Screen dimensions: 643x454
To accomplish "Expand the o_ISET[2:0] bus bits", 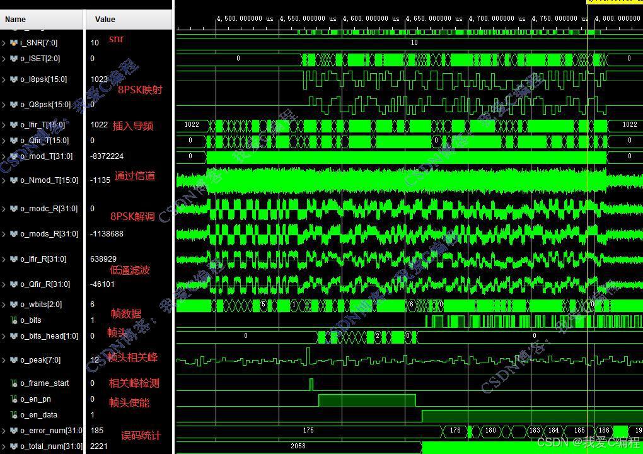I will click(x=4, y=59).
